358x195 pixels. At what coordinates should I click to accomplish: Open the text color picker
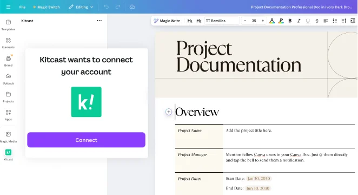click(x=272, y=21)
